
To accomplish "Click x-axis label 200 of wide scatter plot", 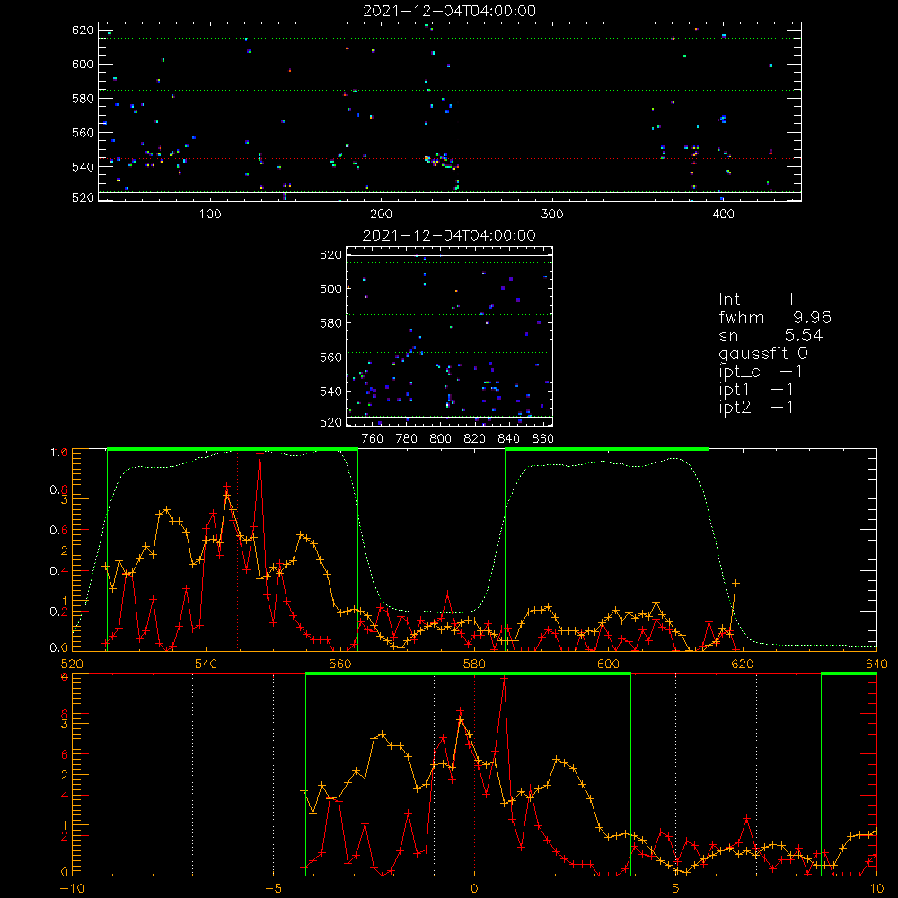I will click(x=381, y=215).
